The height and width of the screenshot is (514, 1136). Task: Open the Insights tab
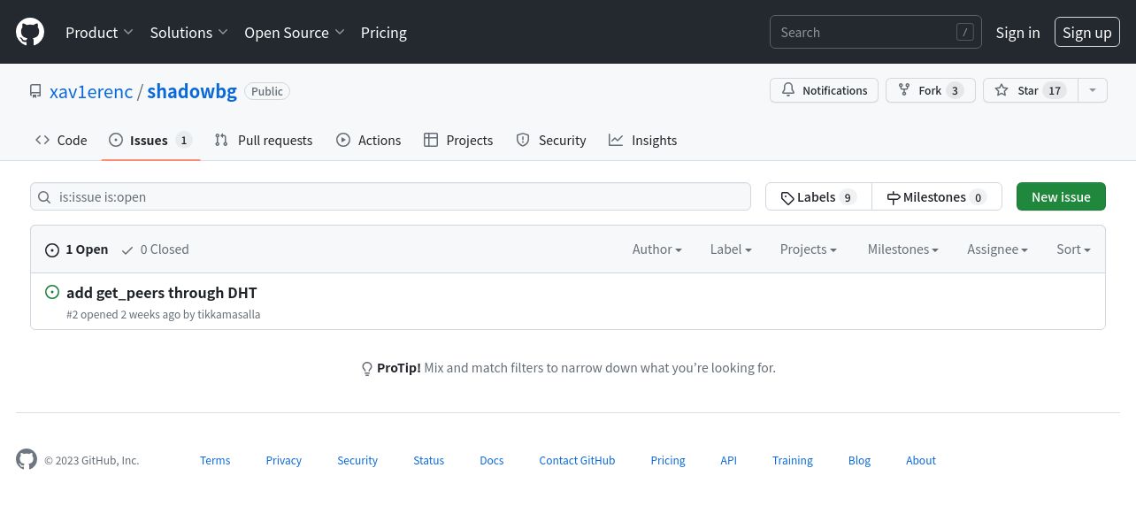coord(643,140)
